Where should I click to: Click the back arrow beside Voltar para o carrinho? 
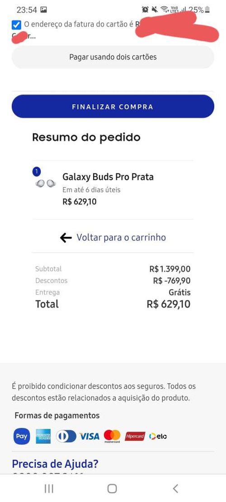tap(66, 238)
